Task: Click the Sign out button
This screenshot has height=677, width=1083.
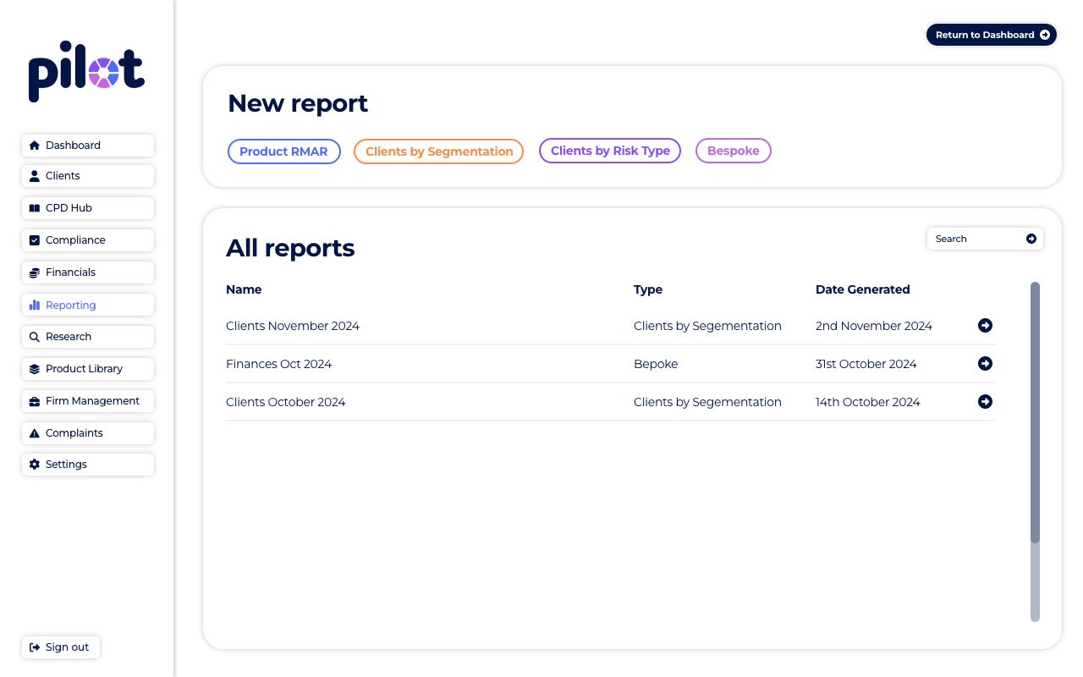Action: 61,647
